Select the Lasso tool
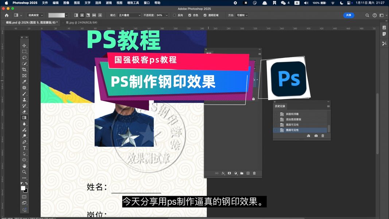The width and height of the screenshot is (389, 219). click(x=24, y=58)
